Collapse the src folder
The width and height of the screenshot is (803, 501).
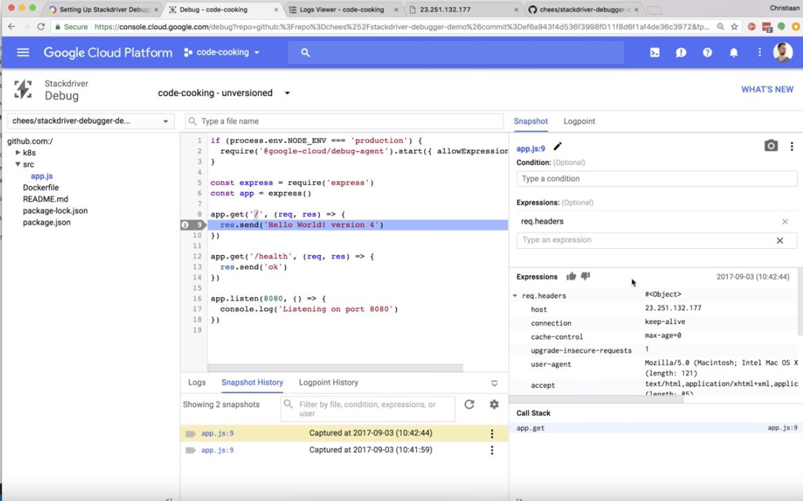(18, 164)
